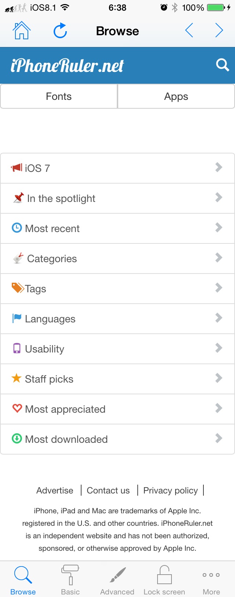The width and height of the screenshot is (235, 597).
Task: Switch to the Fonts tab
Action: (59, 96)
